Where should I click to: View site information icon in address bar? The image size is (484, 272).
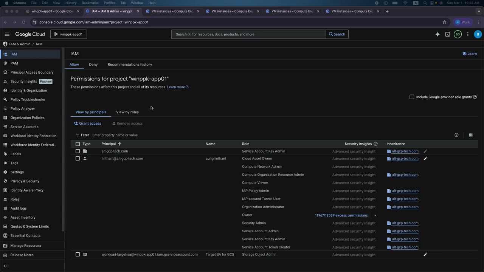point(34,22)
